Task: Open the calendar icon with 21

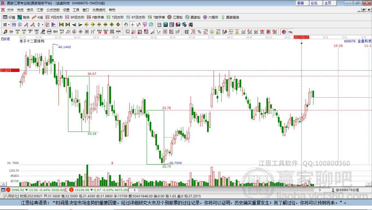Action: pyautogui.click(x=159, y=25)
